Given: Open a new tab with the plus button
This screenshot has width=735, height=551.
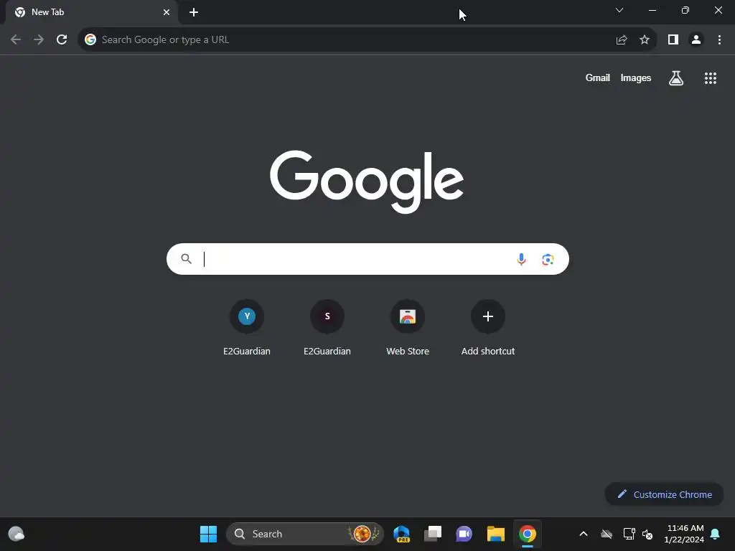Looking at the screenshot, I should click(x=194, y=12).
